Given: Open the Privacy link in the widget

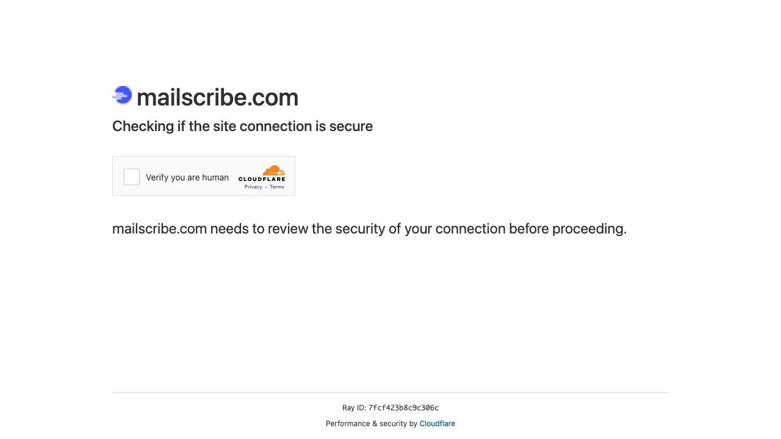Looking at the screenshot, I should [x=253, y=187].
